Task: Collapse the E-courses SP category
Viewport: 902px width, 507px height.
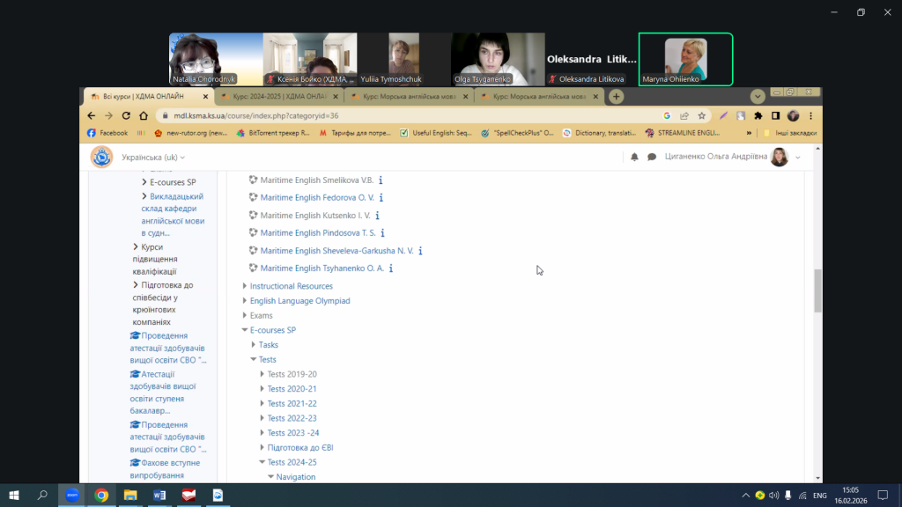Action: tap(245, 330)
